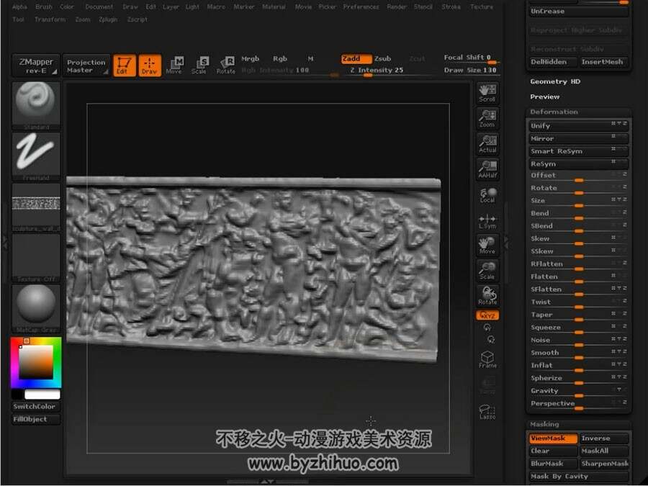Click the Clear mask button

pyautogui.click(x=553, y=451)
